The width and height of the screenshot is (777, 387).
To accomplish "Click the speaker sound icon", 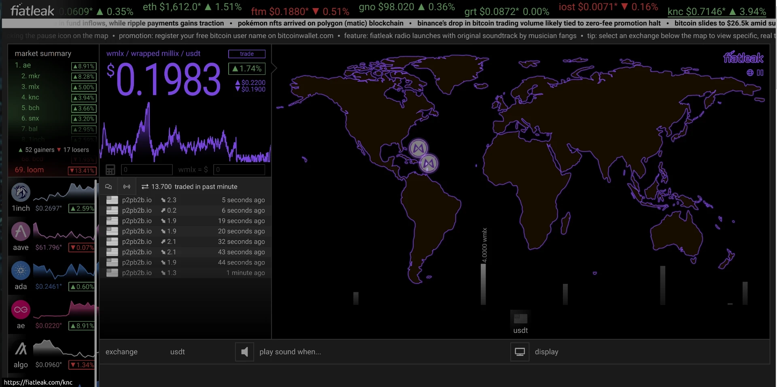I will pyautogui.click(x=244, y=352).
